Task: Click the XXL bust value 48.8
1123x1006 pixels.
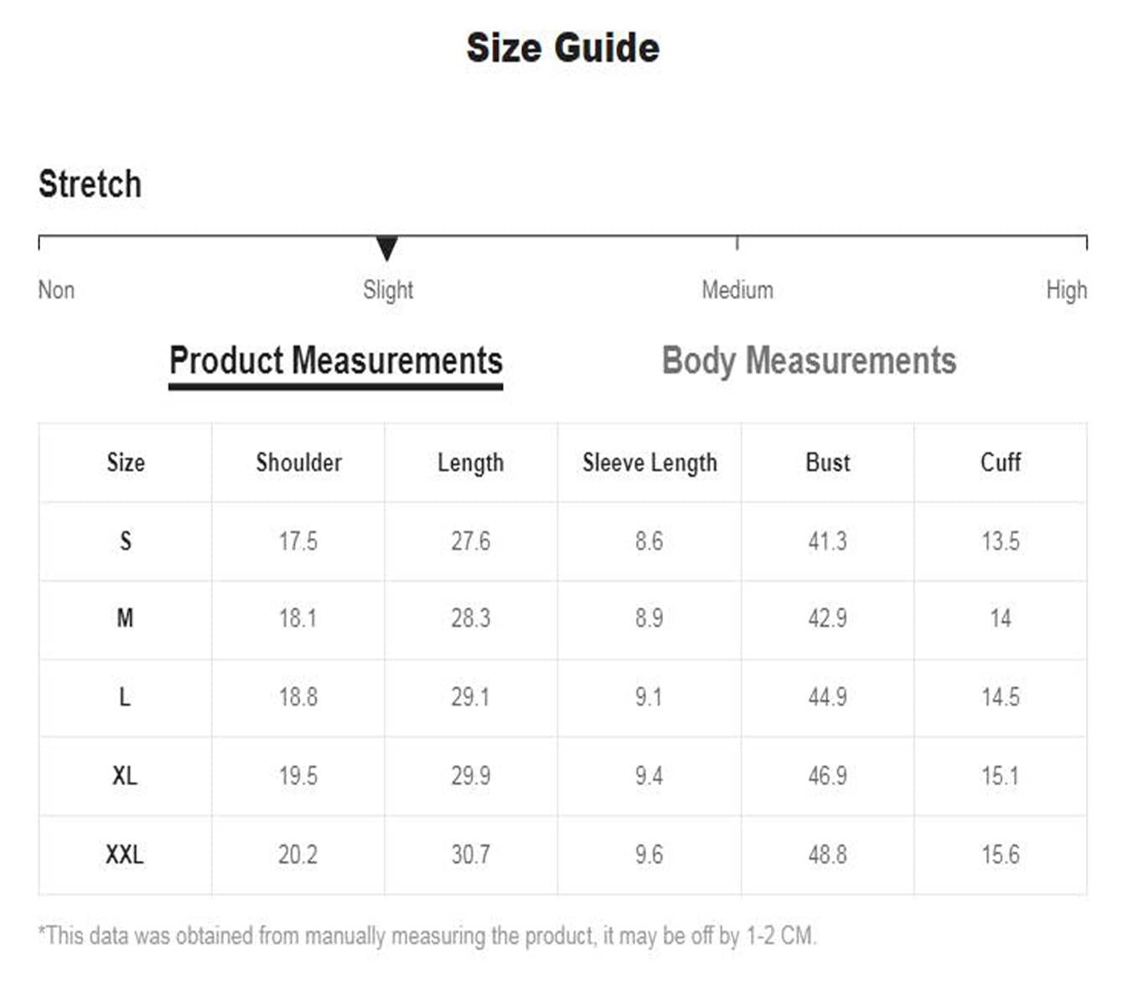Action: pos(827,854)
